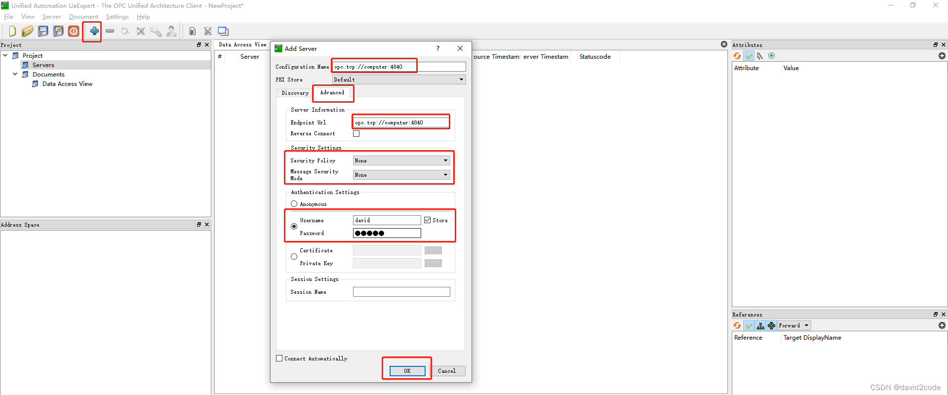Click the OK button in Add Server dialog
The height and width of the screenshot is (395, 948).
(x=407, y=371)
